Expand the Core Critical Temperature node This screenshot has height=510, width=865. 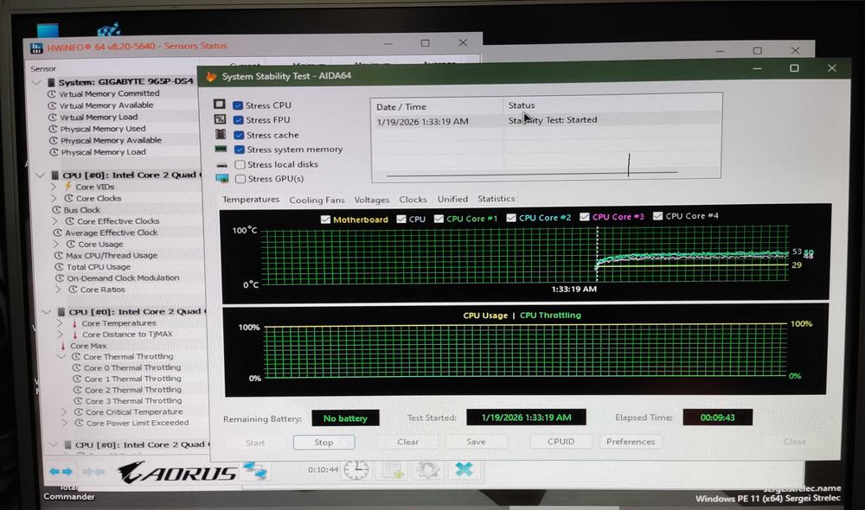tap(63, 411)
